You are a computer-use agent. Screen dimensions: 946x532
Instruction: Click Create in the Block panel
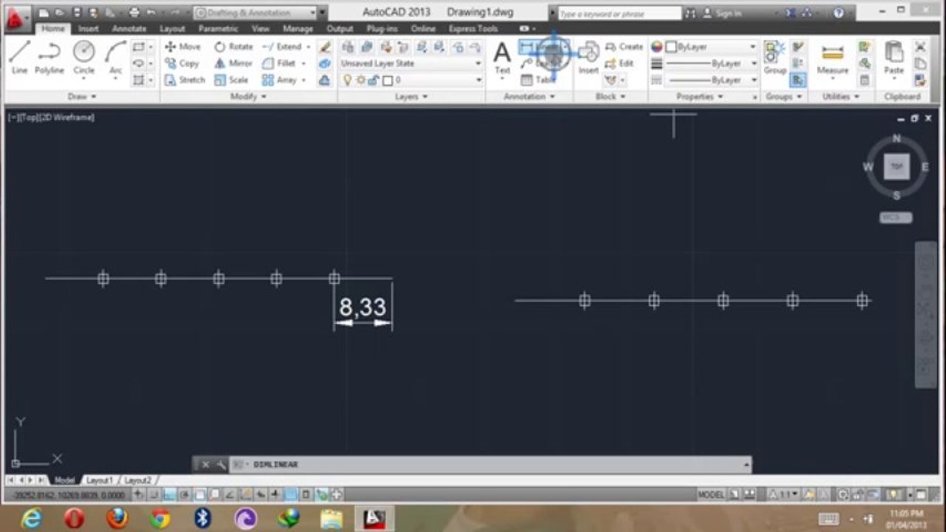(x=624, y=47)
